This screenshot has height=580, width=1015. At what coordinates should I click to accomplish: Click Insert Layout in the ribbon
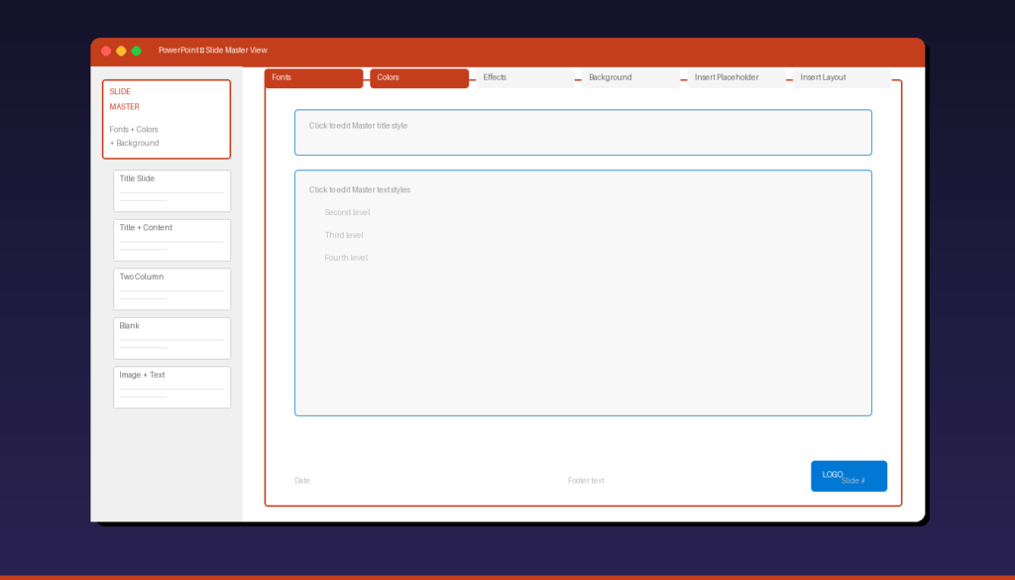(x=841, y=77)
